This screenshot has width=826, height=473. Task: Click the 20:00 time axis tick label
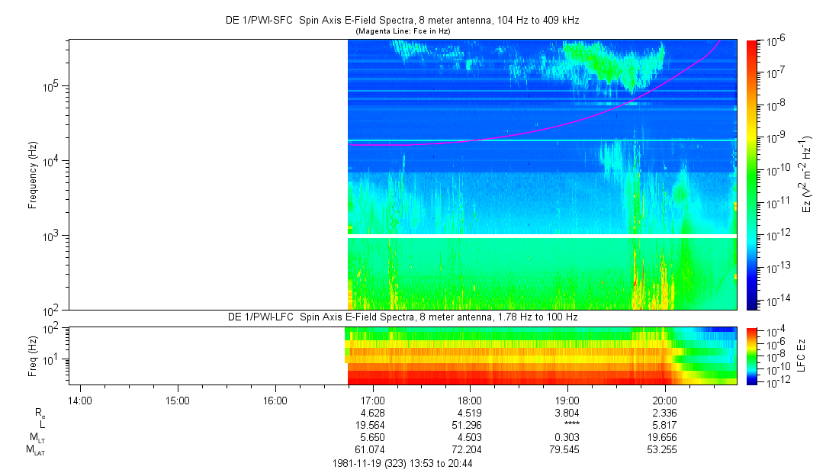[665, 400]
